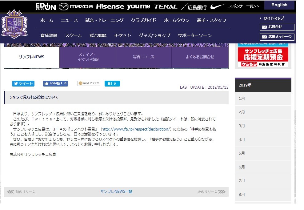Image resolution: width=304 pixels, height=210 pixels.
Task: Share the article with the ツイート Twitter button
Action: coord(23,83)
